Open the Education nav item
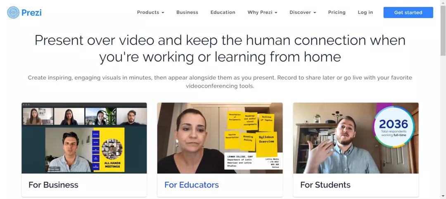The height and width of the screenshot is (199, 446). tap(223, 12)
